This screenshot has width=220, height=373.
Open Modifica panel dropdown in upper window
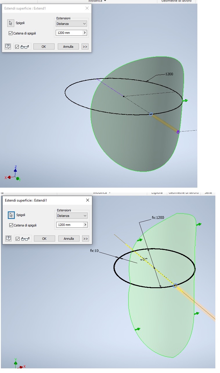pyautogui.click(x=97, y=1)
